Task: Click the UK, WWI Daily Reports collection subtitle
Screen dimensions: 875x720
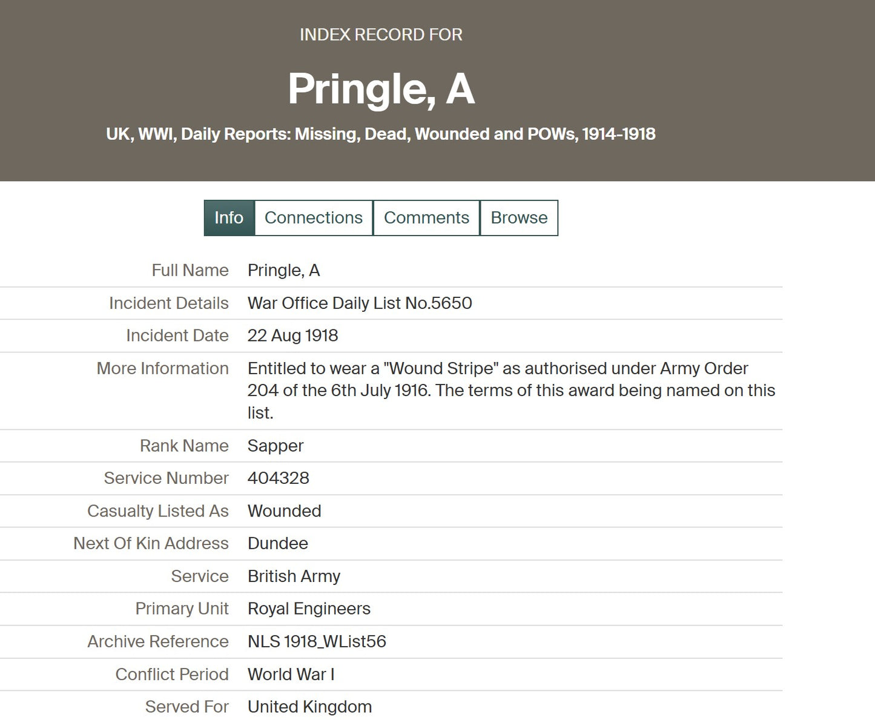Action: [x=381, y=134]
